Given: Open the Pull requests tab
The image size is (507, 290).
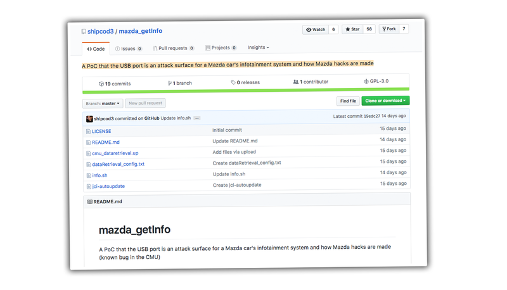Looking at the screenshot, I should point(173,48).
